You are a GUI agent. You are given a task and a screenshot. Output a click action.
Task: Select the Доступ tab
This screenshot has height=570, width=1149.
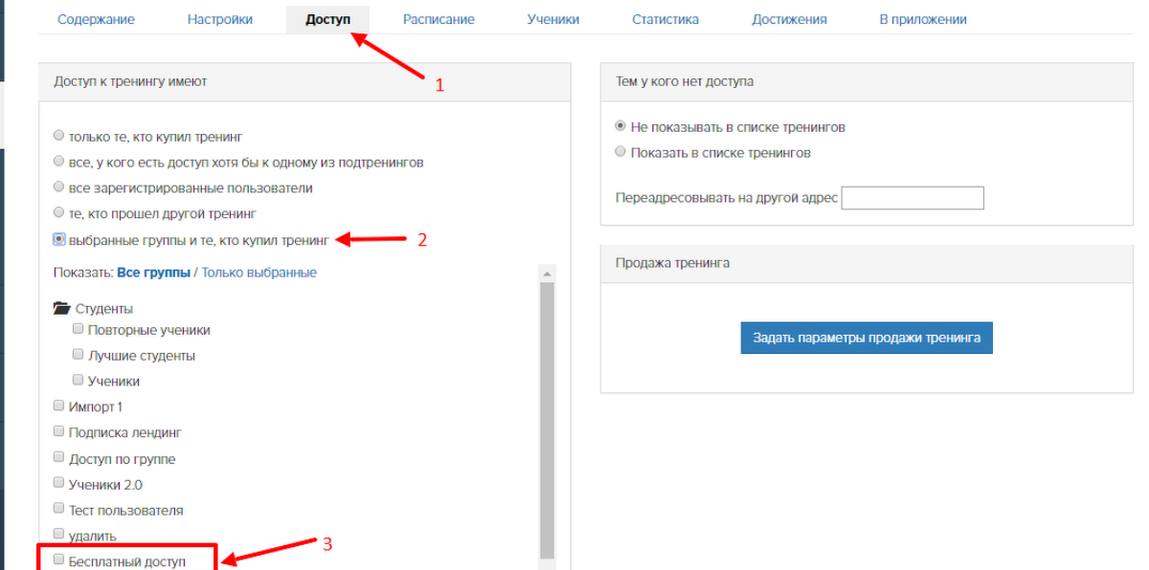[327, 19]
